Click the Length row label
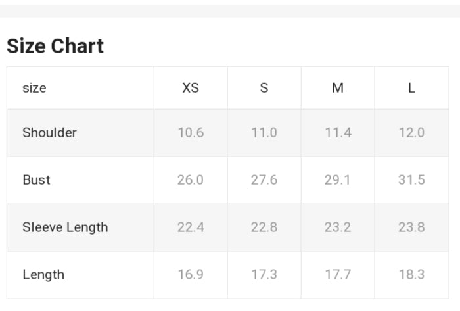The height and width of the screenshot is (311, 460). click(43, 275)
